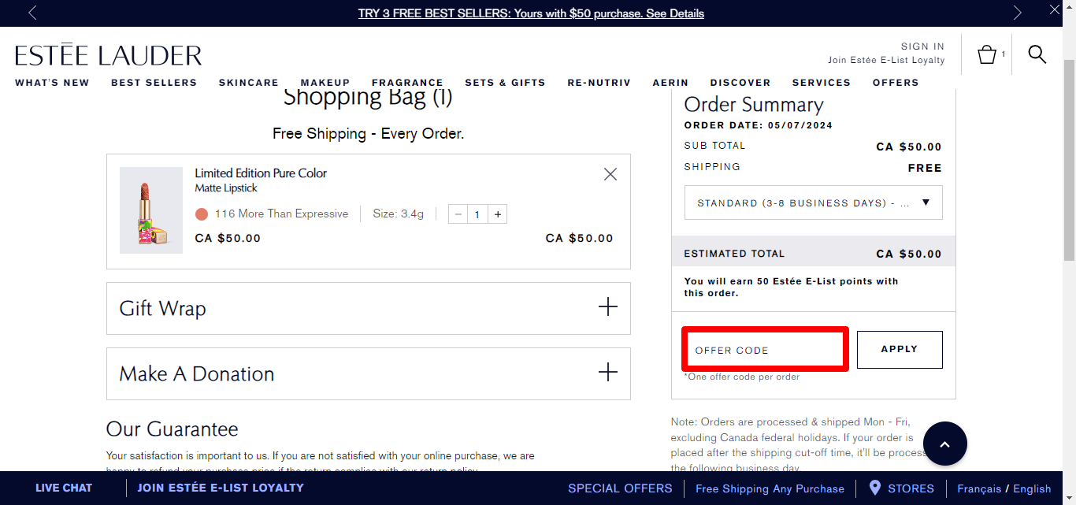Viewport: 1076px width, 505px height.
Task: Click the STORES location pin icon
Action: (874, 488)
